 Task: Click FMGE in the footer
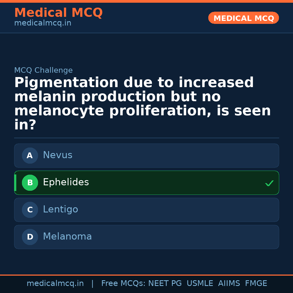[256, 284]
